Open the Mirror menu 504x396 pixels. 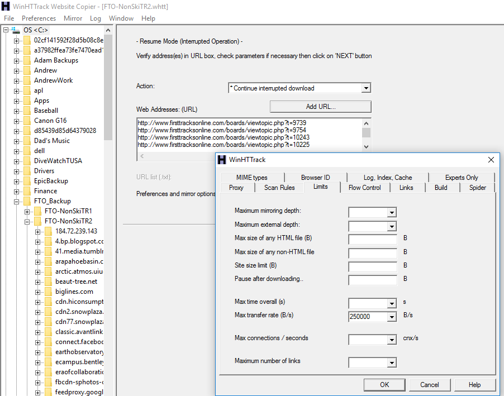tap(73, 18)
